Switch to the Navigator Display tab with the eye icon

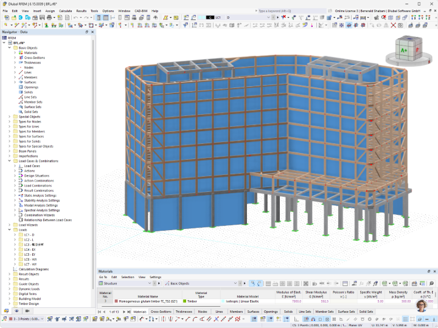click(17, 311)
